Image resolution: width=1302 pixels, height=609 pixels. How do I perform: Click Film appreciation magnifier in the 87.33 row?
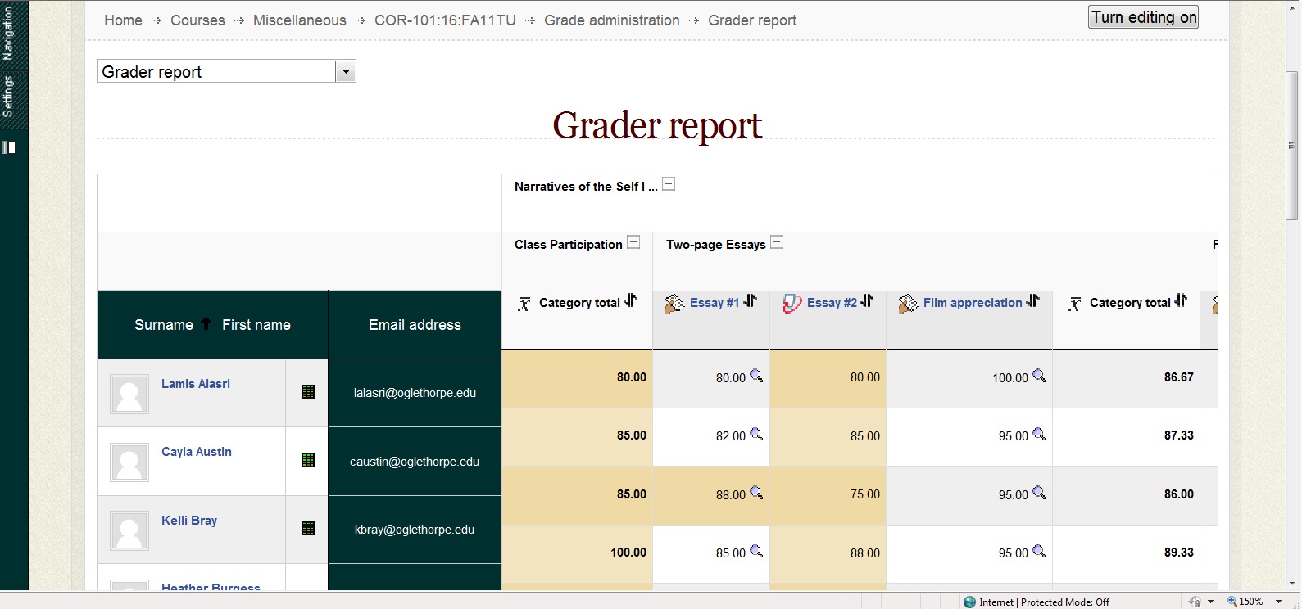[1039, 434]
